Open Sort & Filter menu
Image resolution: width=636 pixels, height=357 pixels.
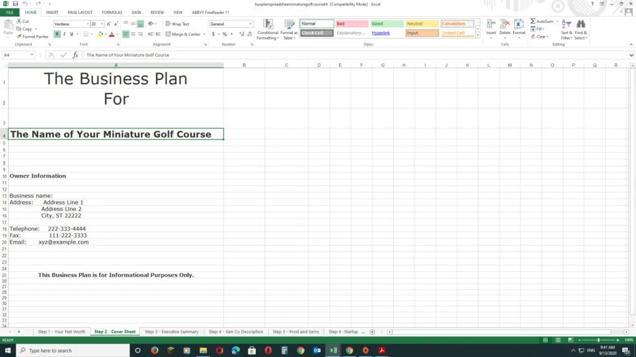click(566, 29)
